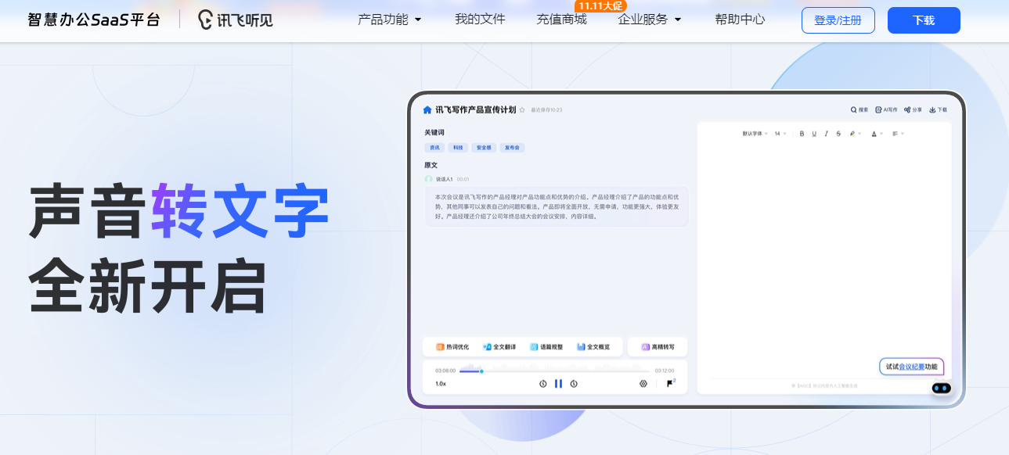The width and height of the screenshot is (1009, 455).
Task: Toggle bold formatting
Action: click(x=802, y=134)
